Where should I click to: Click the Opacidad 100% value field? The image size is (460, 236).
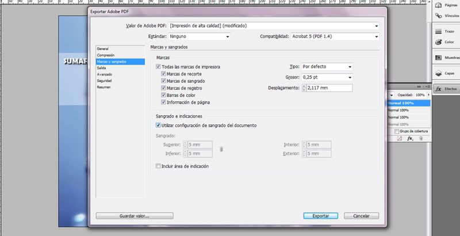pos(420,95)
